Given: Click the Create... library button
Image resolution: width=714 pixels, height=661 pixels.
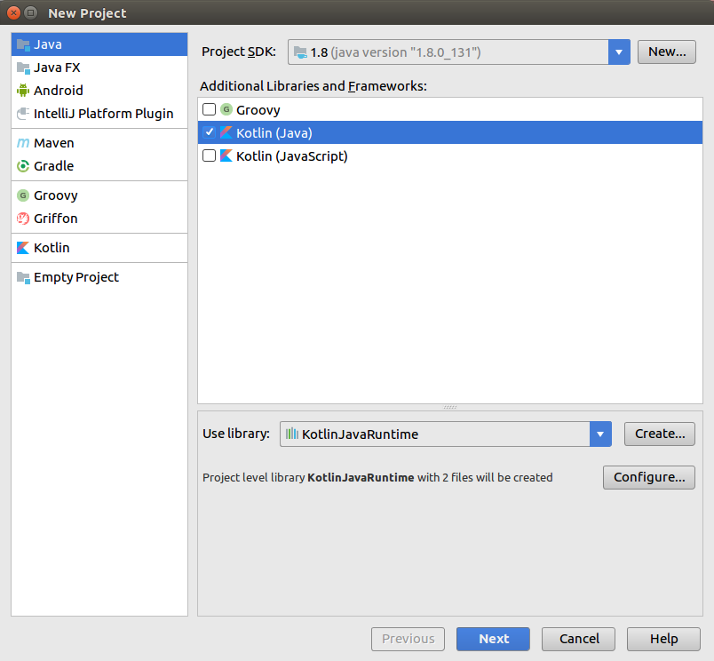Looking at the screenshot, I should coord(659,434).
